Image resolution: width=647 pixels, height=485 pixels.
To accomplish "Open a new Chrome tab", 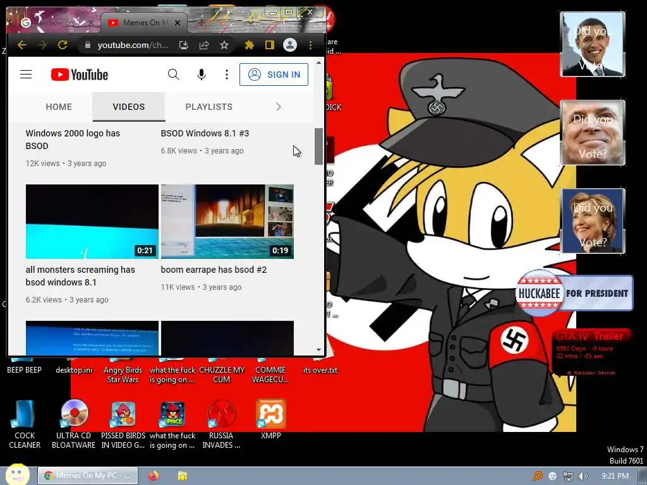I will 201,23.
